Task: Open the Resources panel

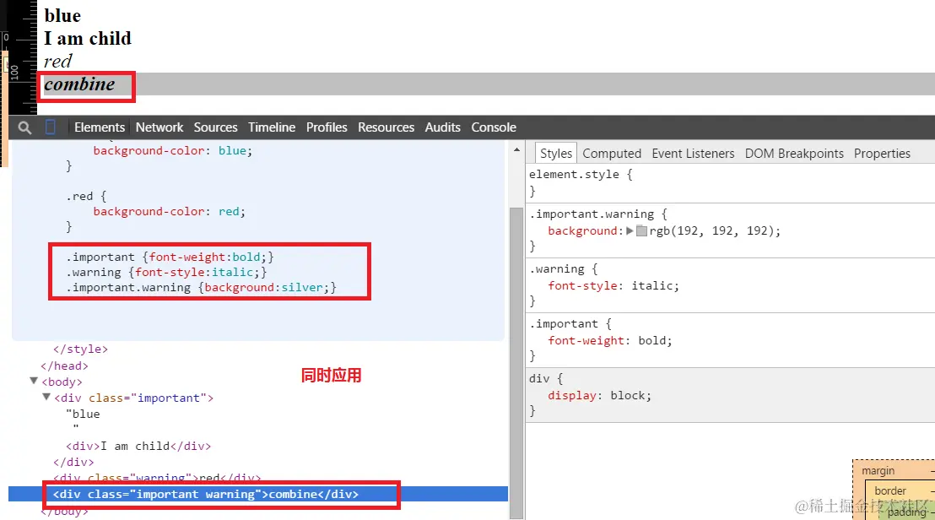Action: pos(386,127)
